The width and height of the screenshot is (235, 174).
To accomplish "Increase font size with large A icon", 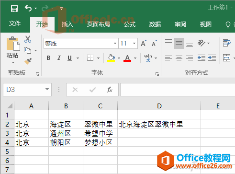I will [x=144, y=43].
